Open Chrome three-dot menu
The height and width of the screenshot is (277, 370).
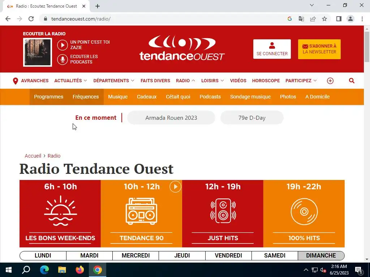(362, 19)
